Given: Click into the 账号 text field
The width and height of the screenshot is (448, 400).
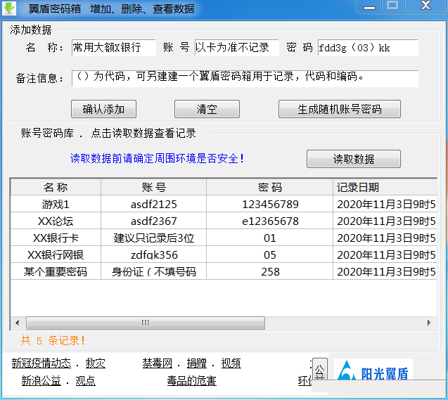Looking at the screenshot, I should click(236, 48).
